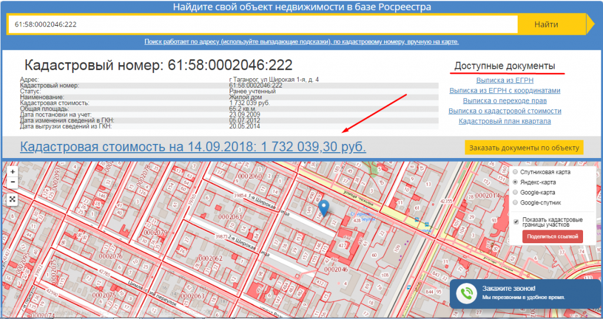Switch to Google-карта layer
The image size is (603, 319).
[516, 192]
